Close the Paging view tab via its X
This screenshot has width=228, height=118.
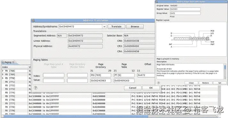point(13,62)
